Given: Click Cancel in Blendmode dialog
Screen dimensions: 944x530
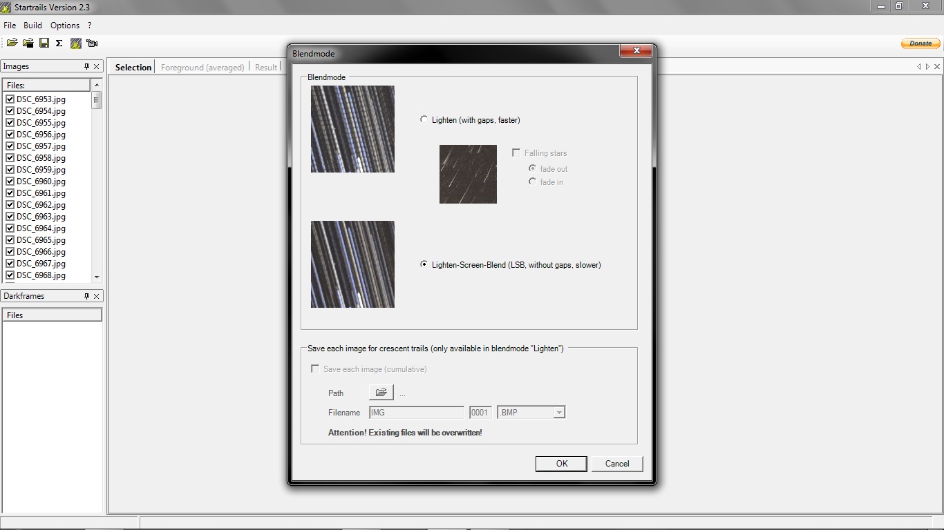Looking at the screenshot, I should pyautogui.click(x=617, y=464).
